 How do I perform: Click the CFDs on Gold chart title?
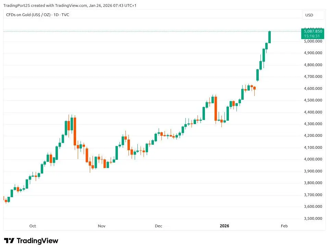tap(38, 15)
